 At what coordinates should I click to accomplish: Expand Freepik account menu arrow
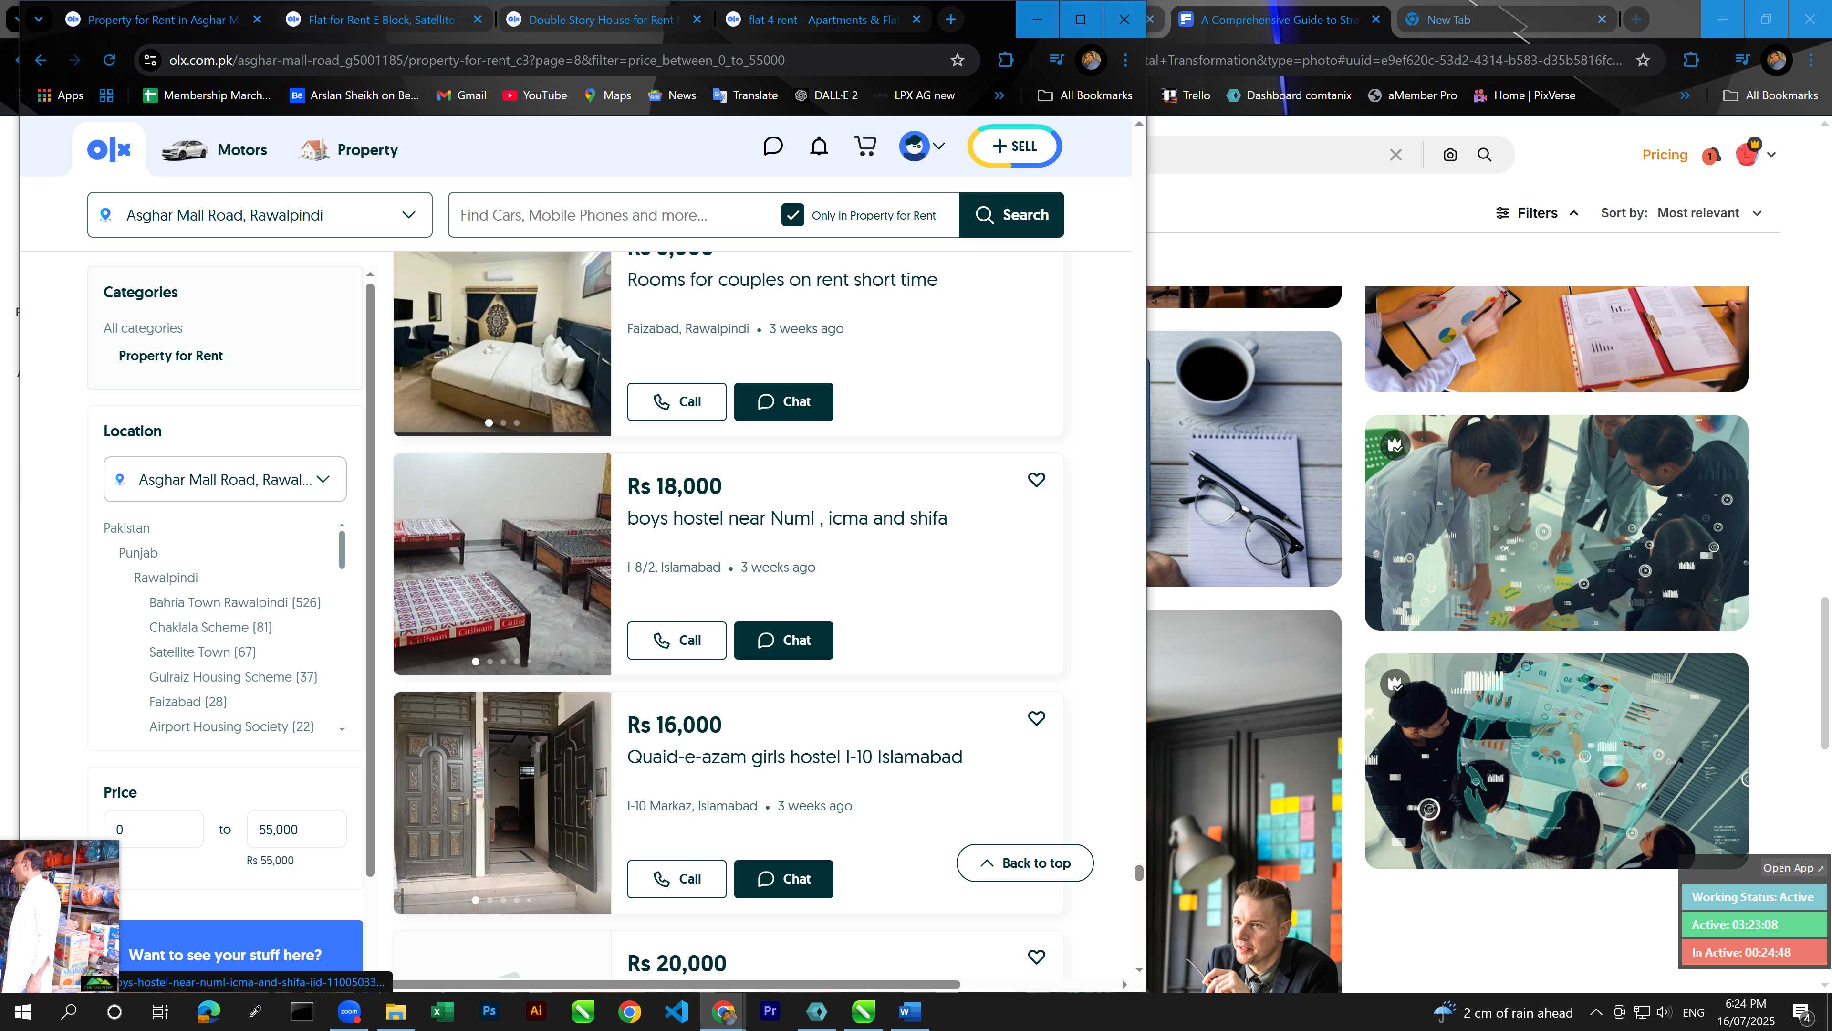point(1771,154)
